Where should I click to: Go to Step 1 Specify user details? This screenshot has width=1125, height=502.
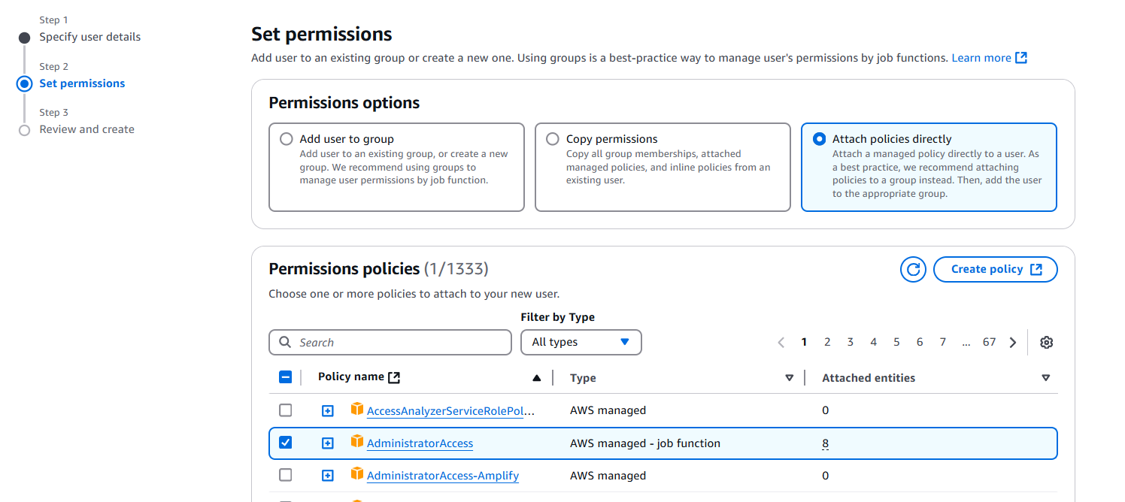point(90,37)
